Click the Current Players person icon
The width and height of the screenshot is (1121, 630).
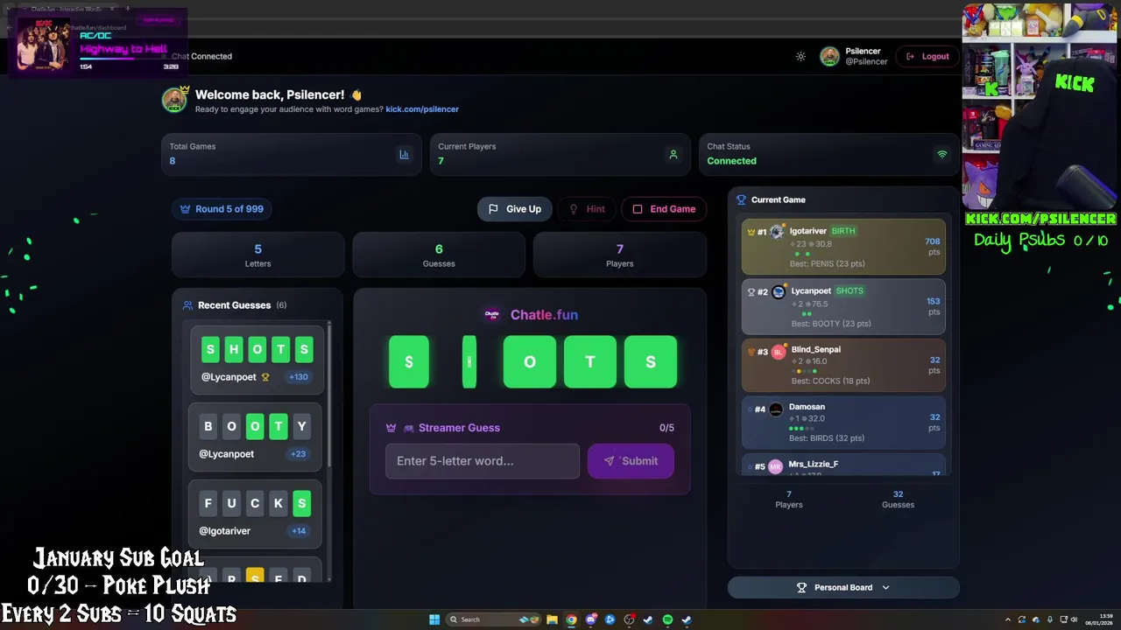pos(673,154)
